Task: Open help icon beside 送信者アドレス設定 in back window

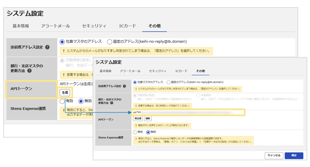Action: [47, 47]
